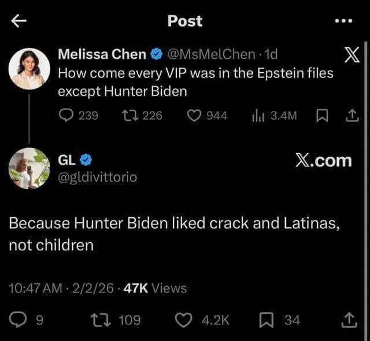Open GL's profile avatar

pos(29,168)
